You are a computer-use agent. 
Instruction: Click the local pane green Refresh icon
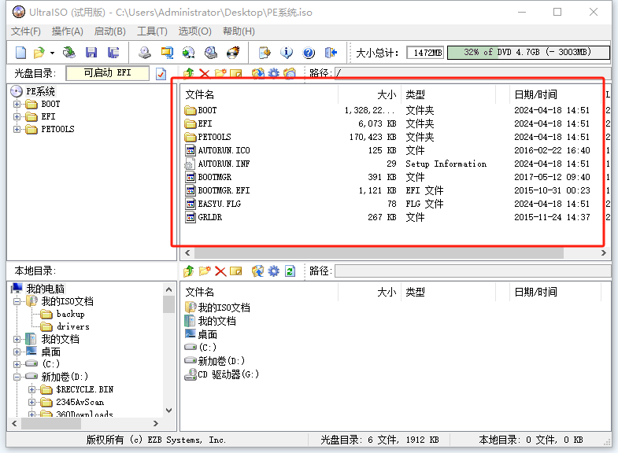(290, 271)
